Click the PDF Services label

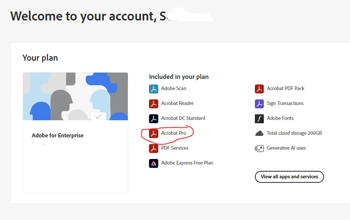pyautogui.click(x=175, y=148)
